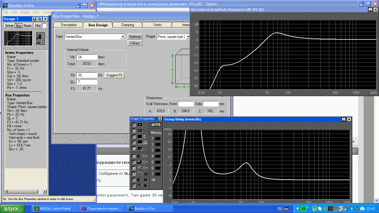379x213 pixels.
Task: Open the Graph menu in BassBox
Action: 25,12
